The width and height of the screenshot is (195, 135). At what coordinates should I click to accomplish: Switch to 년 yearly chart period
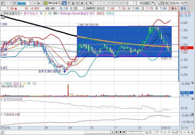pos(77,3)
